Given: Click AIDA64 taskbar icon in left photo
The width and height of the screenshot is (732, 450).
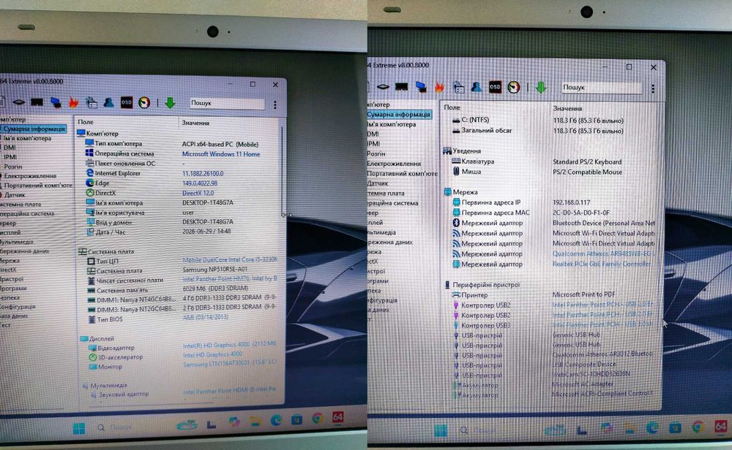Looking at the screenshot, I should coord(338,418).
